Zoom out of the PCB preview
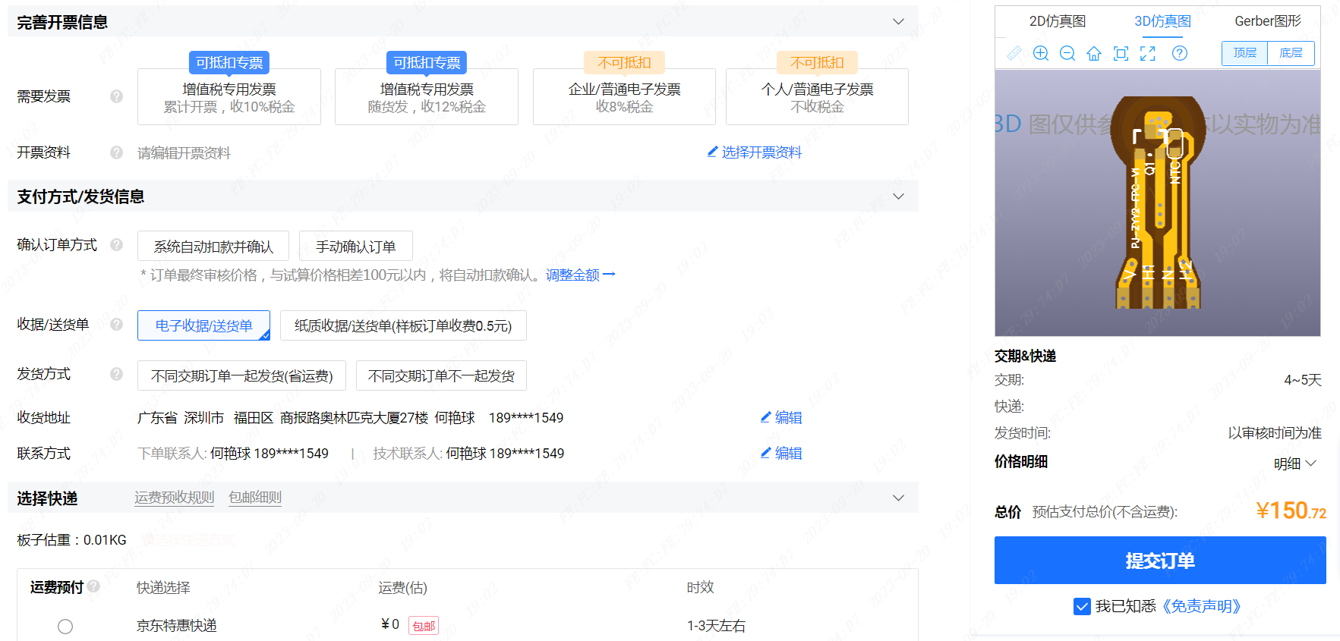This screenshot has height=641, width=1340. tap(1067, 53)
